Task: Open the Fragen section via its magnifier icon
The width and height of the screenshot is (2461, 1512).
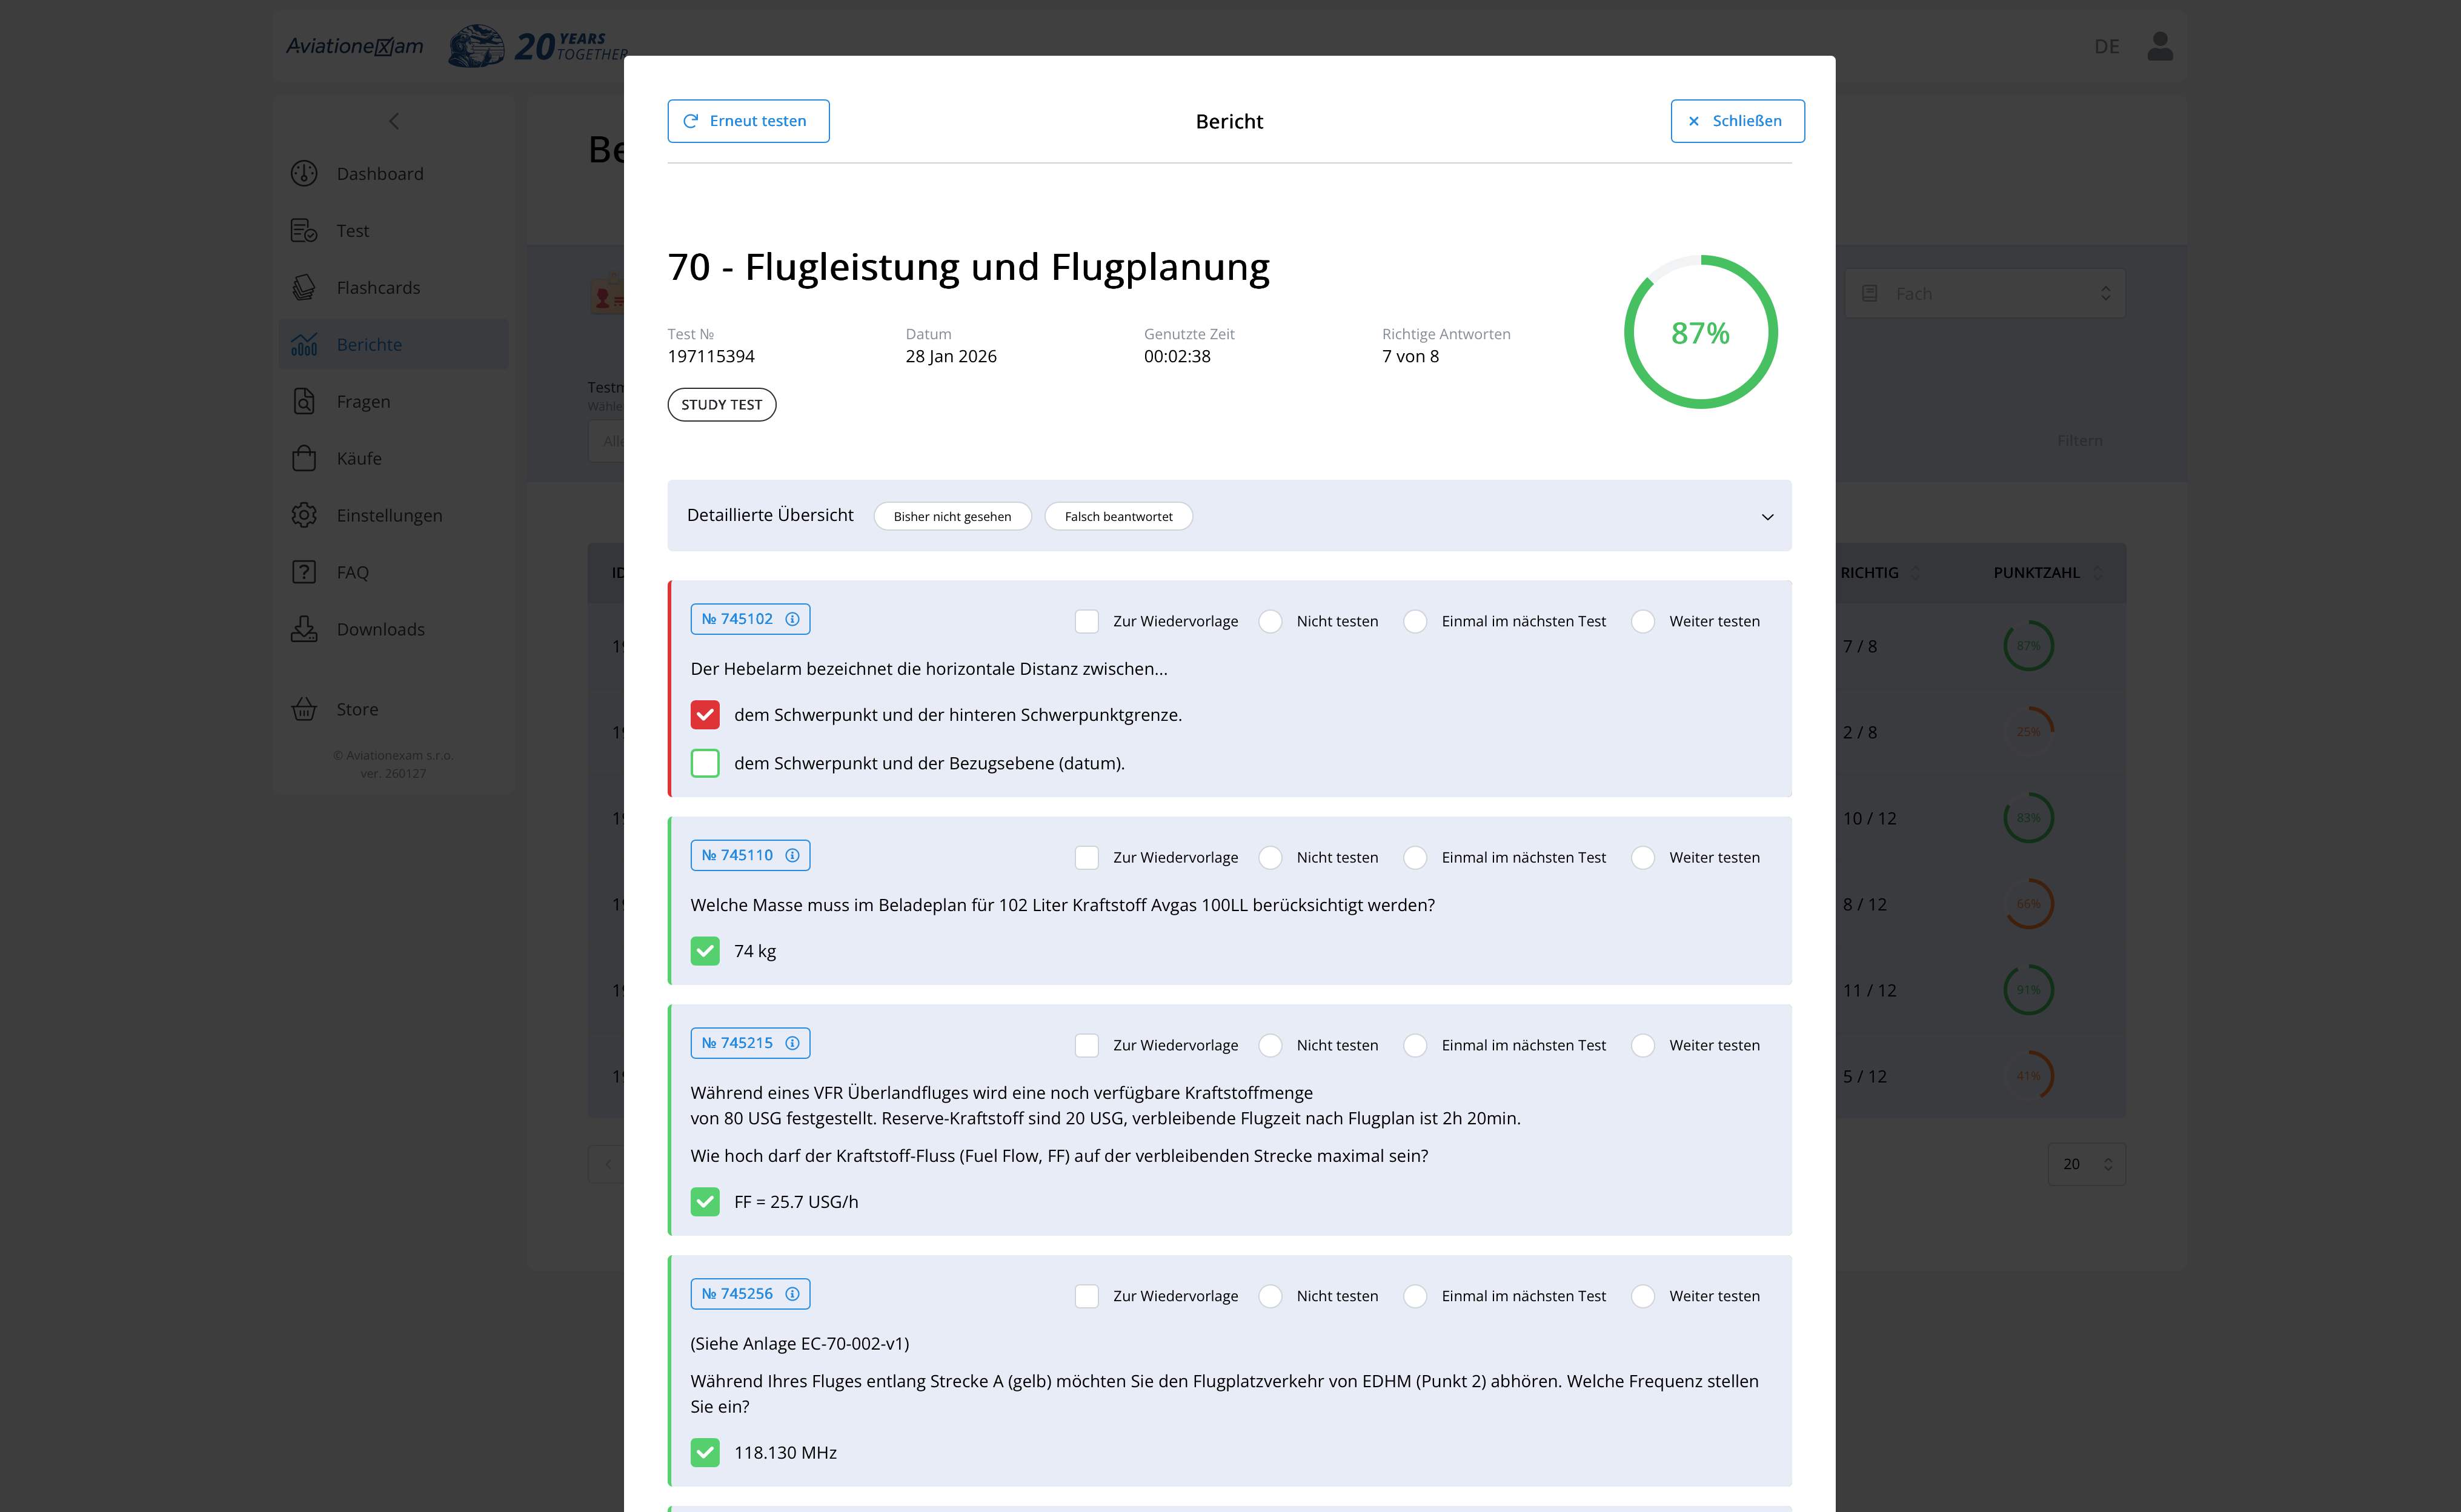Action: point(303,401)
